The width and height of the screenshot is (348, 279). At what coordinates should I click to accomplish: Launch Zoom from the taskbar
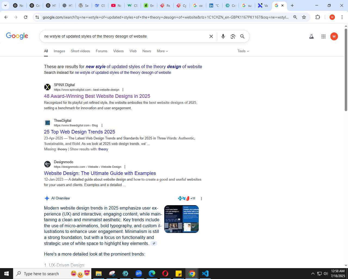(x=139, y=274)
